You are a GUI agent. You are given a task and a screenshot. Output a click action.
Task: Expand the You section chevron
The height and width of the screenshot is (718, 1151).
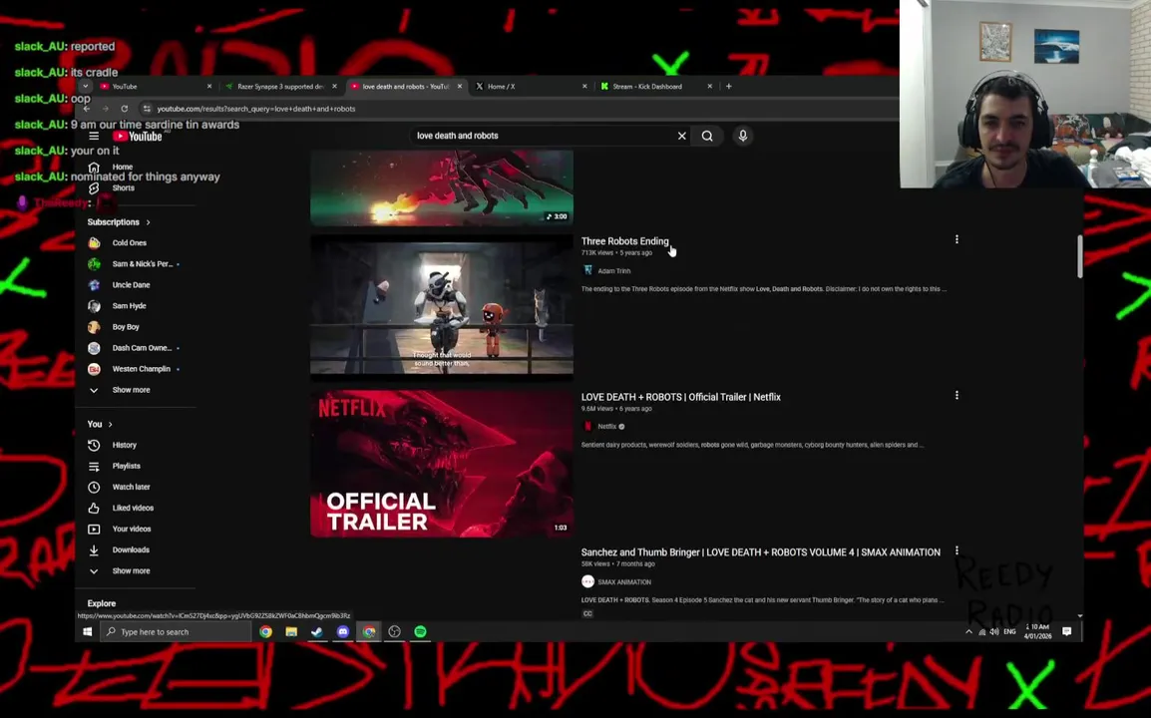pos(111,425)
